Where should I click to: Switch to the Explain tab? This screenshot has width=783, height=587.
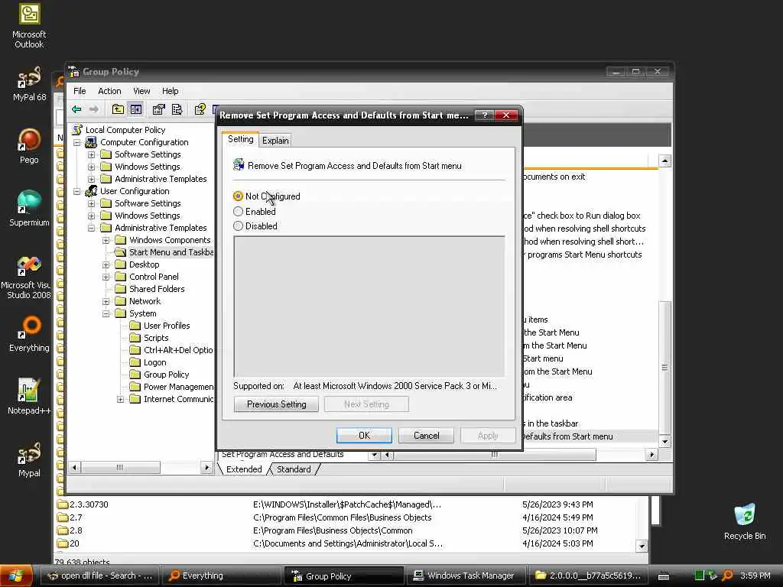click(x=275, y=141)
